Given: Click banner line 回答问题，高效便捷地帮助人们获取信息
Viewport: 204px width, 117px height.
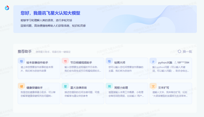Looking at the screenshot, I should coord(53,26).
